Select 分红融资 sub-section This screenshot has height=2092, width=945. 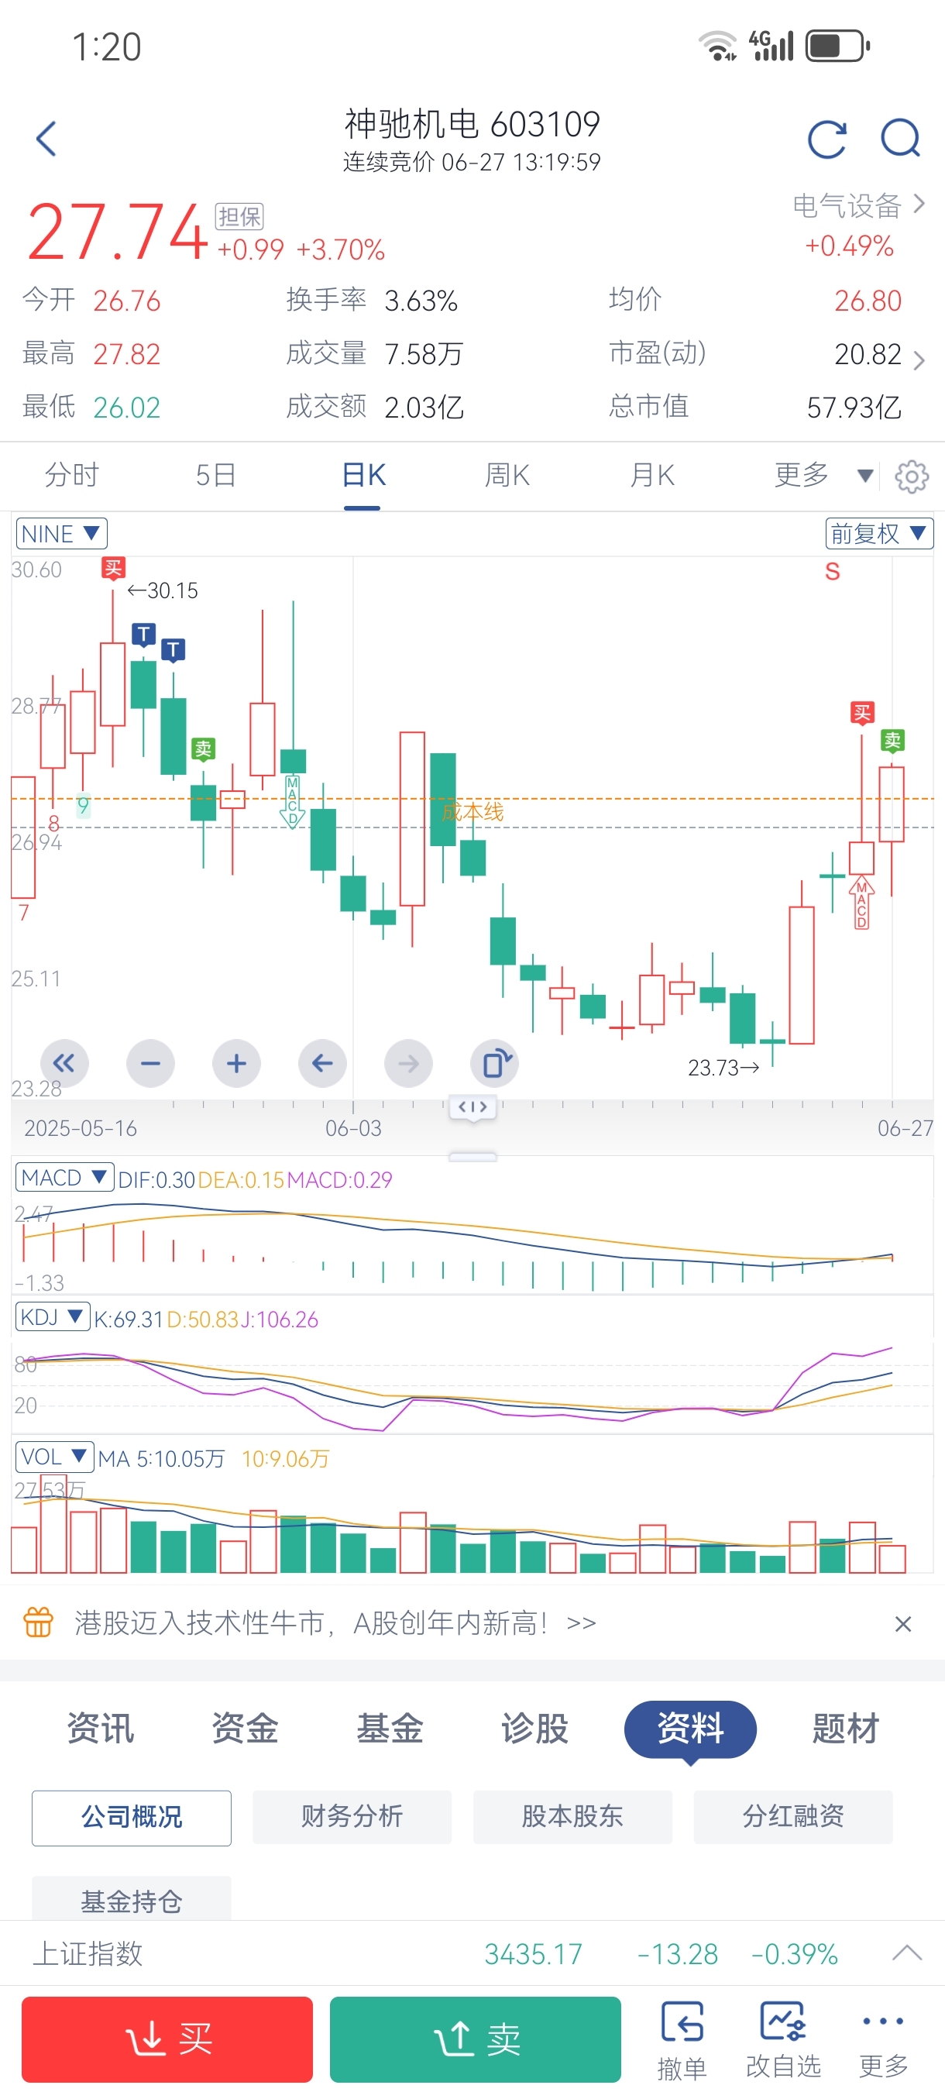coord(793,1817)
